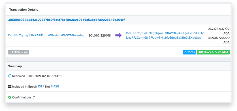Click the grid icon beside Included in Epoch

point(10,87)
